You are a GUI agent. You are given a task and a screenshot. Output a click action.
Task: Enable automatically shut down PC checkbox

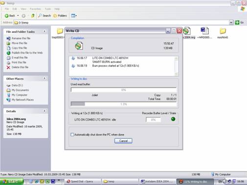72,135
